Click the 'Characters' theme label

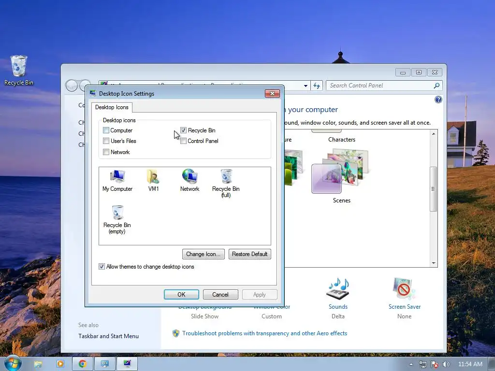pos(342,140)
